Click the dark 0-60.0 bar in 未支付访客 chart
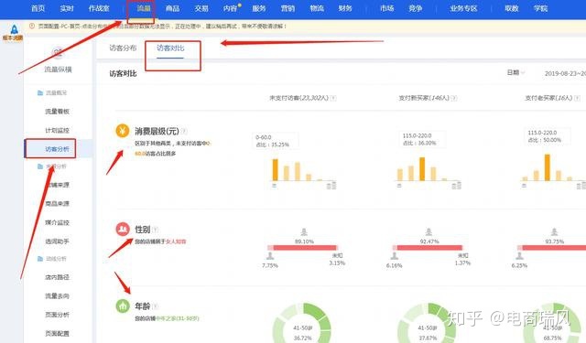The width and height of the screenshot is (586, 343). (275, 170)
